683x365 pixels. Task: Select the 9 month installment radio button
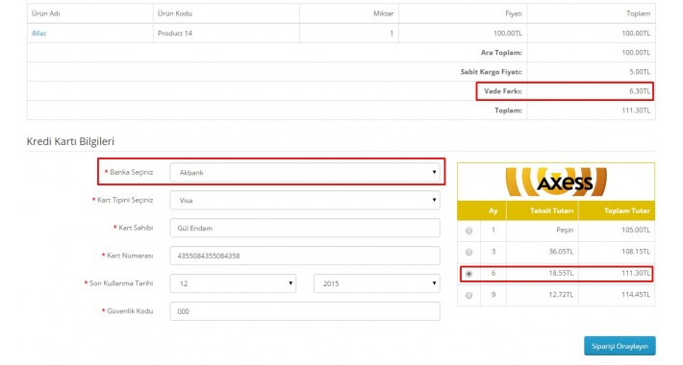pyautogui.click(x=468, y=296)
